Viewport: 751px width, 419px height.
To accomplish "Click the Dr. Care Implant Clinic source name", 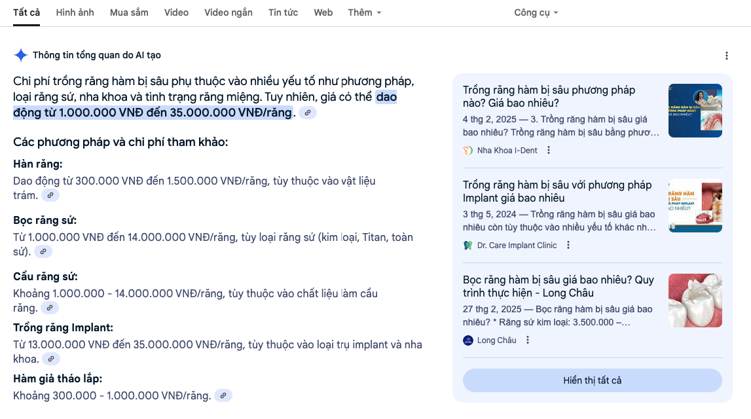I will 517,245.
